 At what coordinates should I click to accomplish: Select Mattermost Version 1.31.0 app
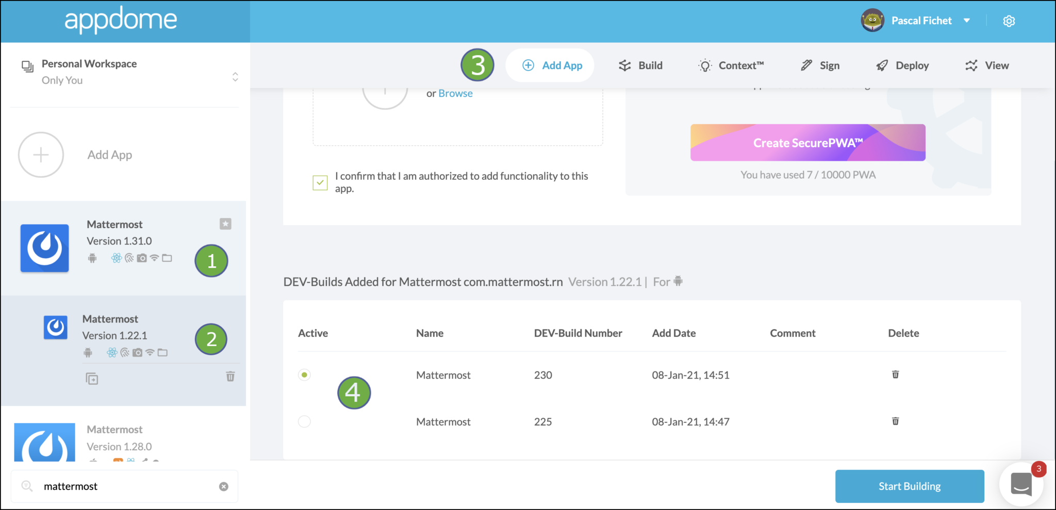[x=123, y=248]
